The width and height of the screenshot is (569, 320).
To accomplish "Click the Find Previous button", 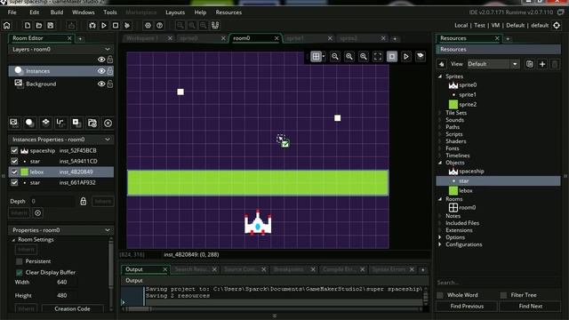I will [467, 306].
